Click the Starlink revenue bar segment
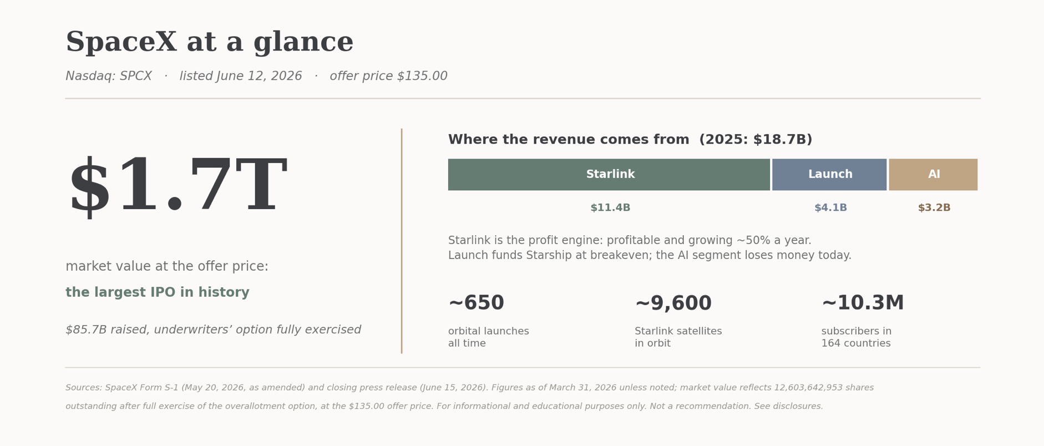The width and height of the screenshot is (1044, 446). 609,175
